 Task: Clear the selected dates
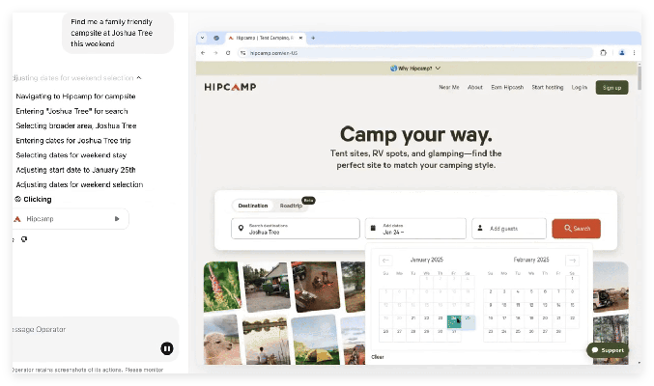(378, 357)
